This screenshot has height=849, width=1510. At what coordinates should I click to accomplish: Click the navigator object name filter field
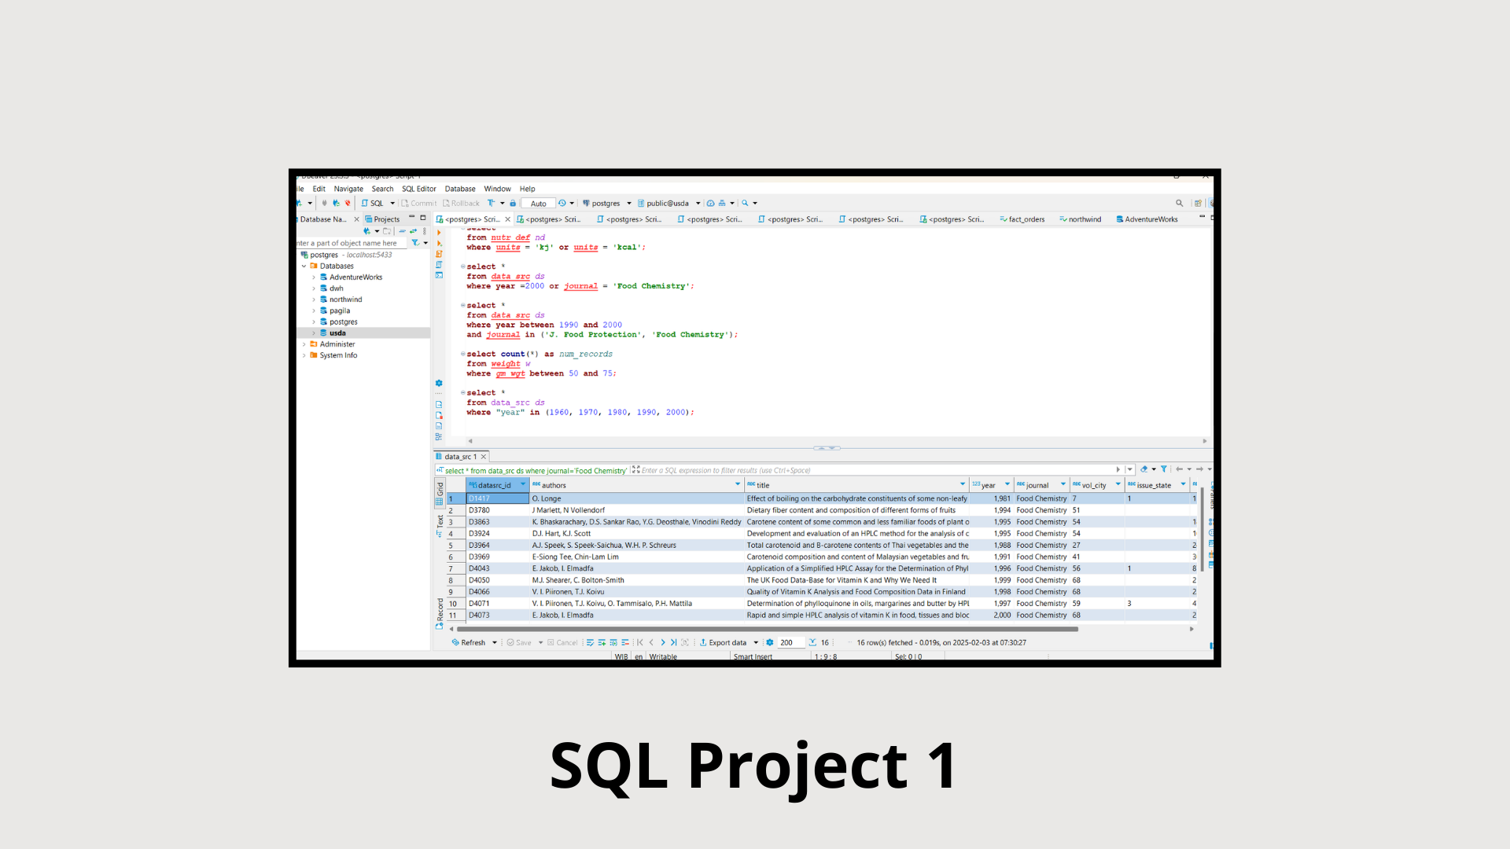point(351,243)
